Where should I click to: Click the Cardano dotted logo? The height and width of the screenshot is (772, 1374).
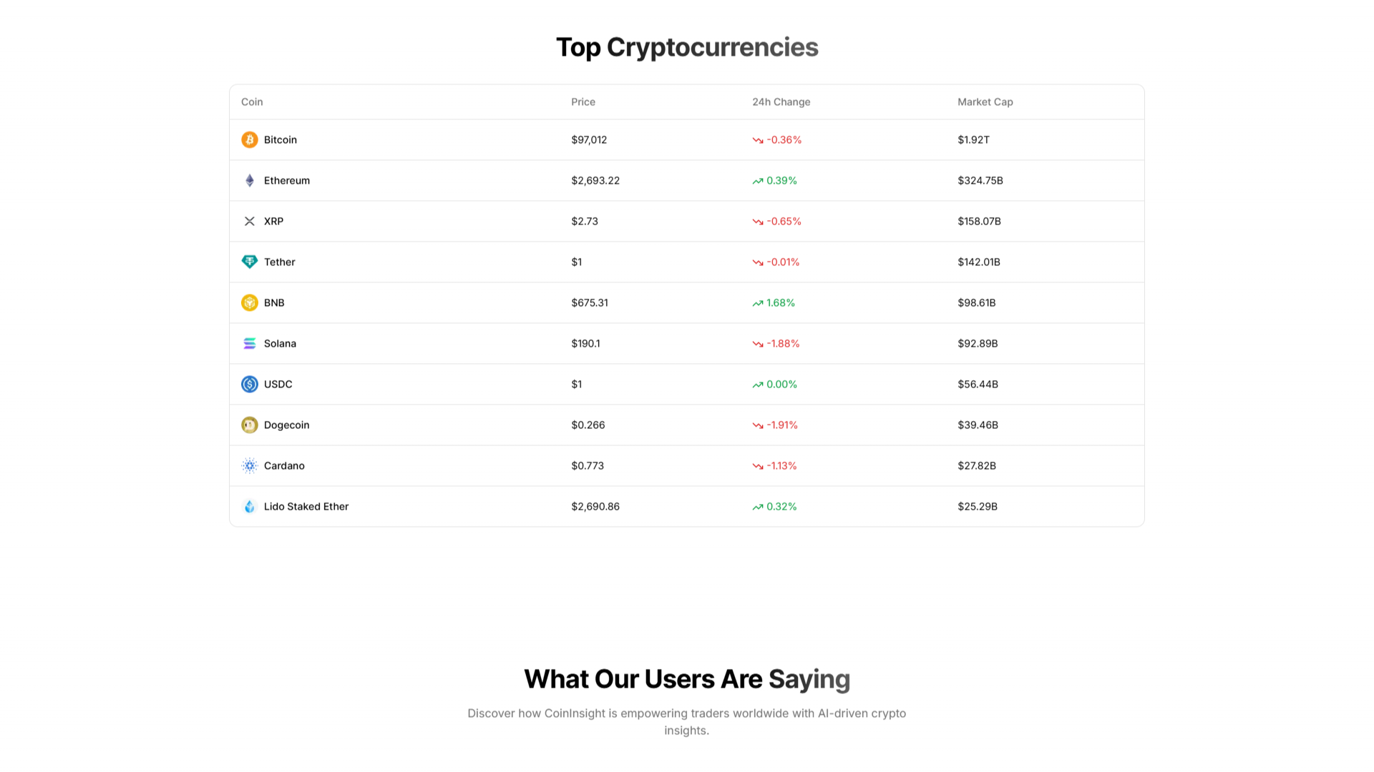(249, 465)
